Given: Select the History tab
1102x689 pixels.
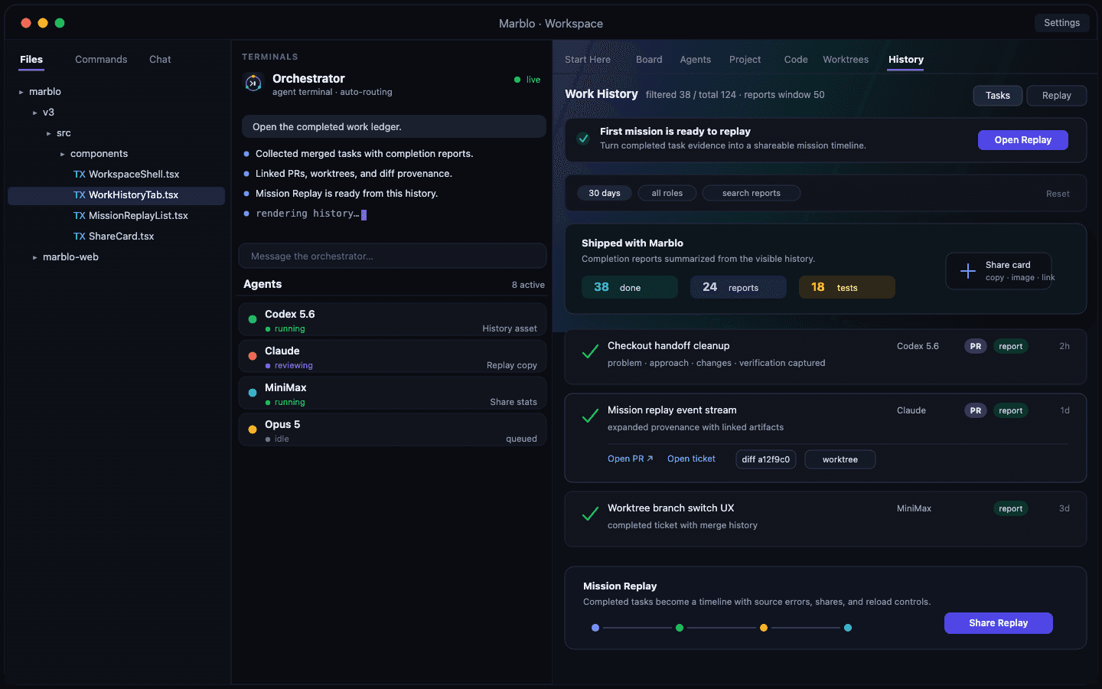Looking at the screenshot, I should (906, 60).
